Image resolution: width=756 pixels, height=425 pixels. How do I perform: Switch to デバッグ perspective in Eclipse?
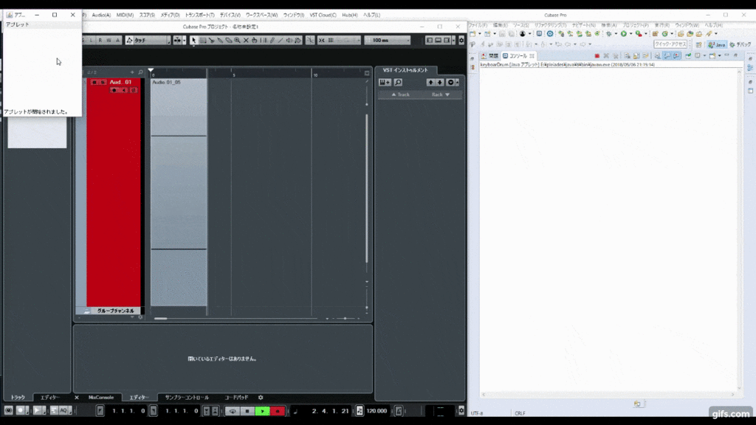[740, 45]
